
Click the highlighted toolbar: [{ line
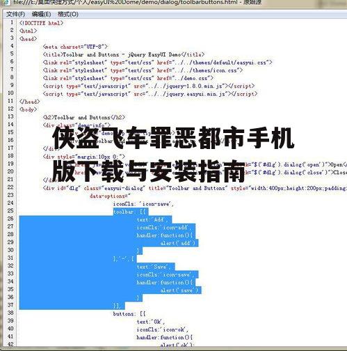pyautogui.click(x=131, y=212)
